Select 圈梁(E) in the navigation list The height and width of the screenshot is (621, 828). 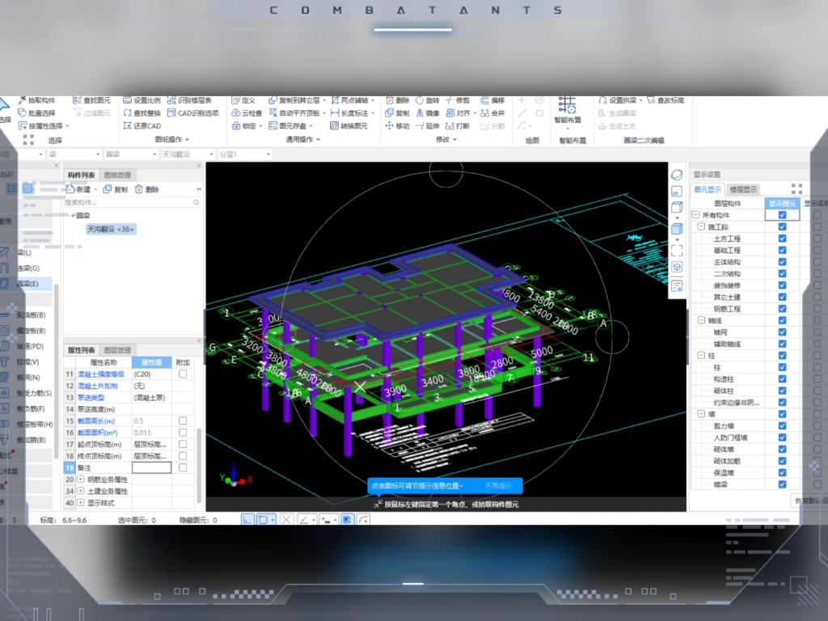(27, 284)
